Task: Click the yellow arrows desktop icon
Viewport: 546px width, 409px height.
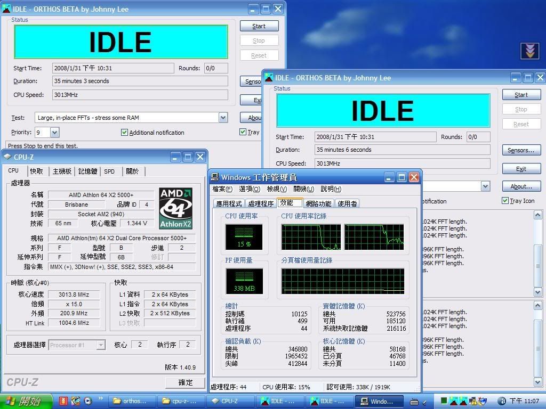Action: pyautogui.click(x=529, y=51)
